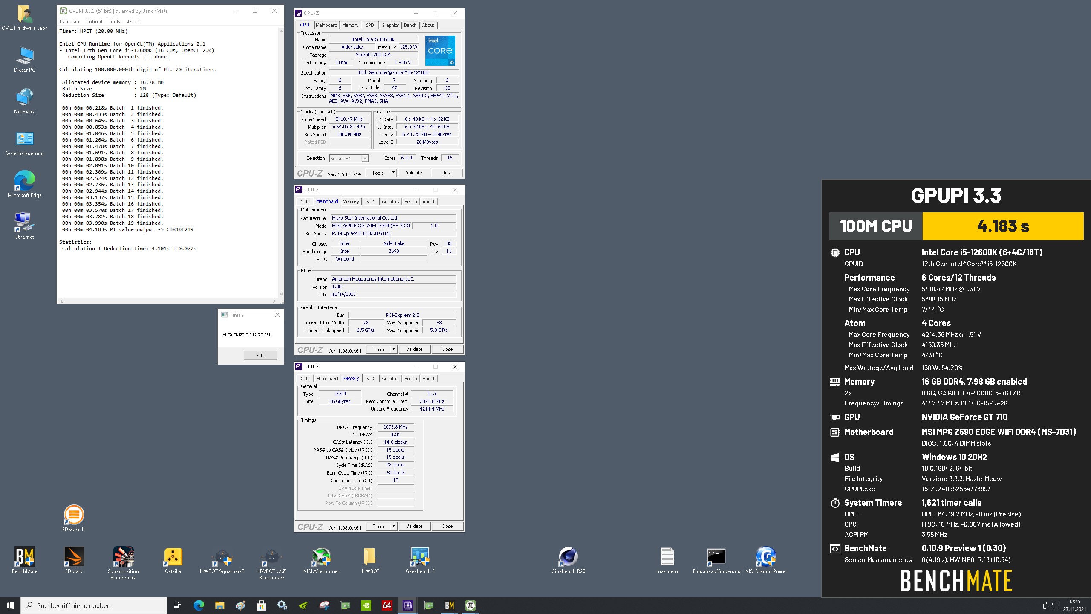This screenshot has height=614, width=1091.
Task: Select the OVIZ Hardware Labs folder
Action: (x=24, y=18)
